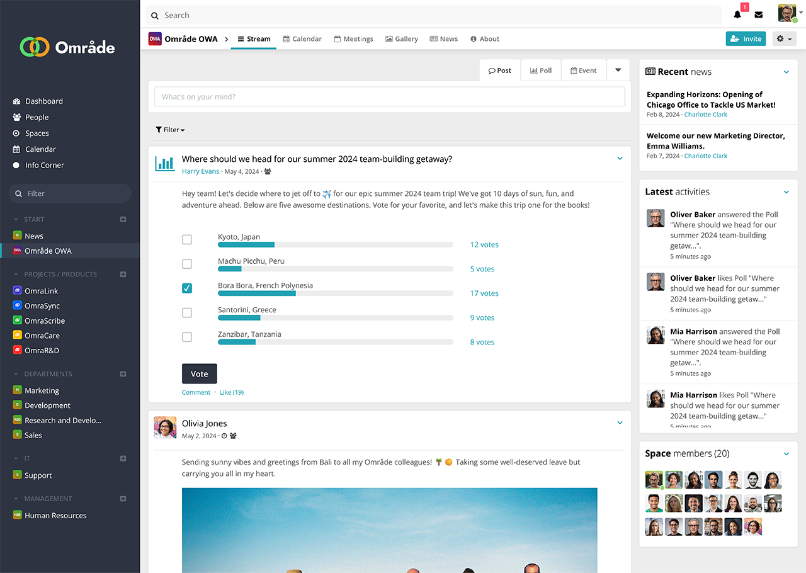Click the Invite button
Image resolution: width=806 pixels, height=573 pixels.
tap(746, 39)
